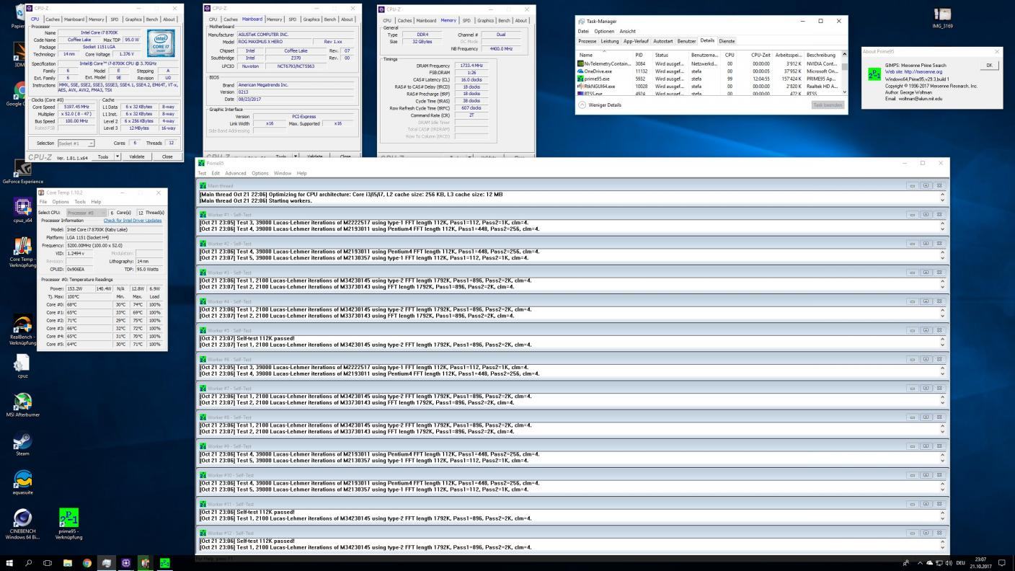Restore the Worker #1 Self-Test child window
Screen dimensions: 1015x571
[x=926, y=214]
